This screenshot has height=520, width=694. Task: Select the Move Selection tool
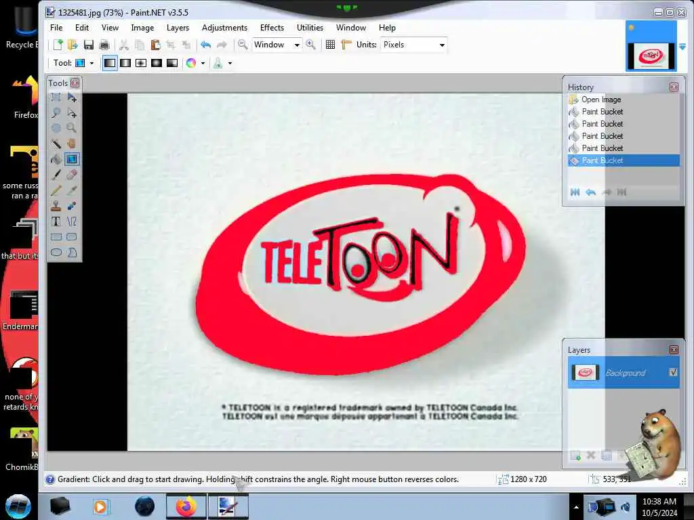(72, 113)
